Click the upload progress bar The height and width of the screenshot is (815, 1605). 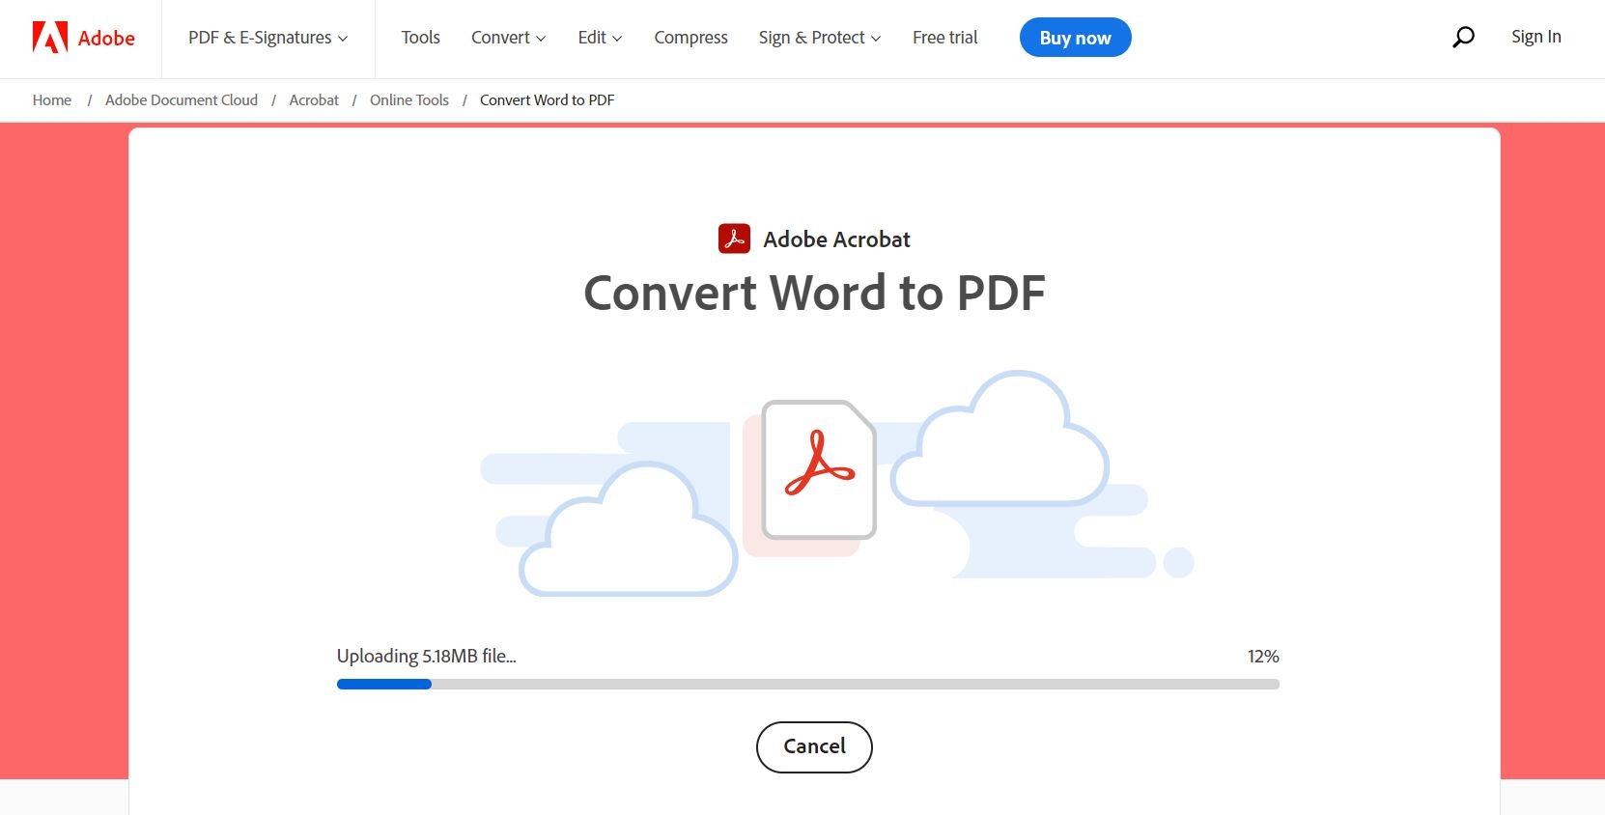point(808,685)
